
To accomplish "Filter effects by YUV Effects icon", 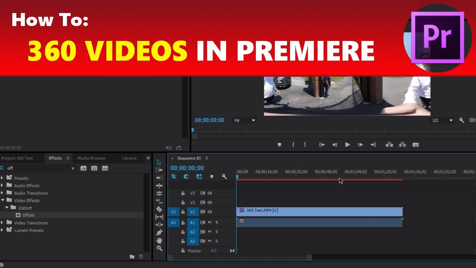I will click(x=105, y=168).
